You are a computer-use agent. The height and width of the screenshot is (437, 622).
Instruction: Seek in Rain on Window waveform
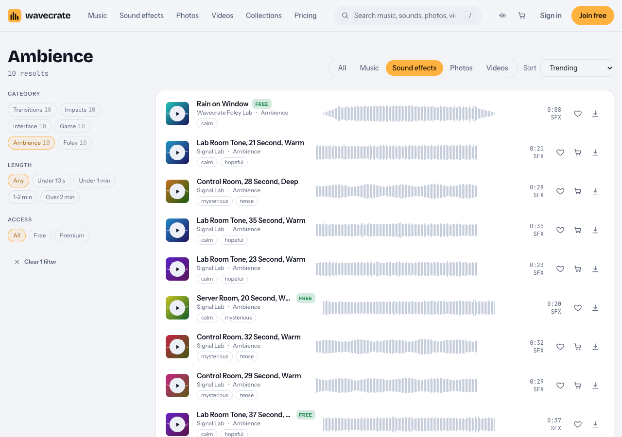click(409, 114)
